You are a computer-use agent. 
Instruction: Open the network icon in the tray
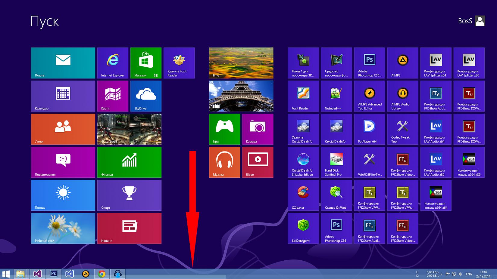(454, 274)
